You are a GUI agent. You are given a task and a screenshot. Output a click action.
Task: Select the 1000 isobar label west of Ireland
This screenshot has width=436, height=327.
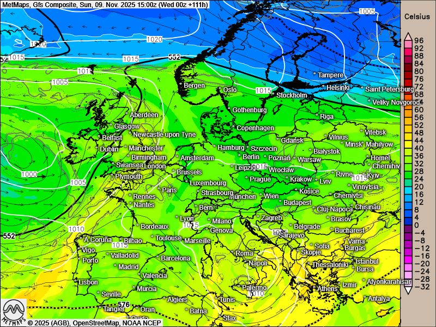coord(29,174)
